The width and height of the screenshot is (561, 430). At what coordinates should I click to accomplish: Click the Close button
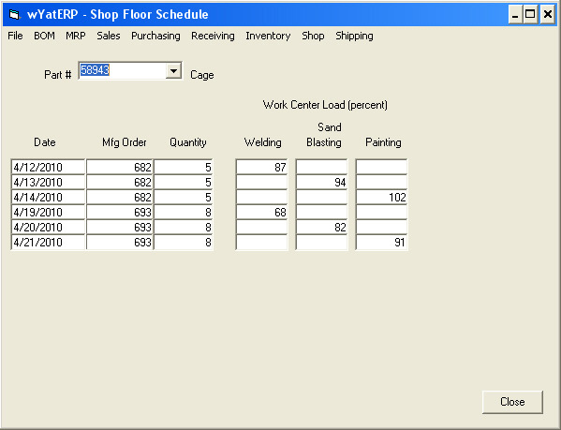(x=512, y=402)
